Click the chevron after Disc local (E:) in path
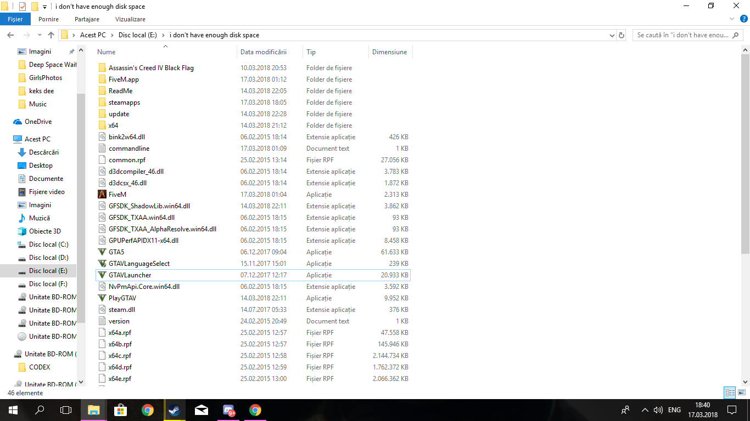 [163, 35]
